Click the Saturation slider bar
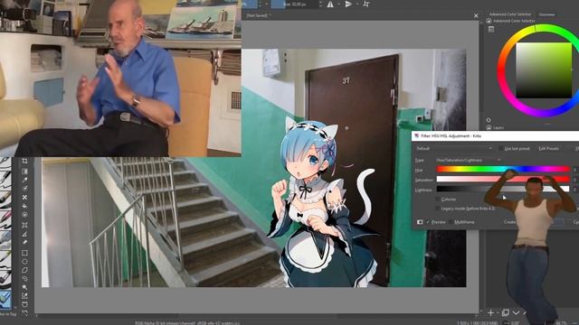The width and height of the screenshot is (579, 325). pyautogui.click(x=503, y=179)
